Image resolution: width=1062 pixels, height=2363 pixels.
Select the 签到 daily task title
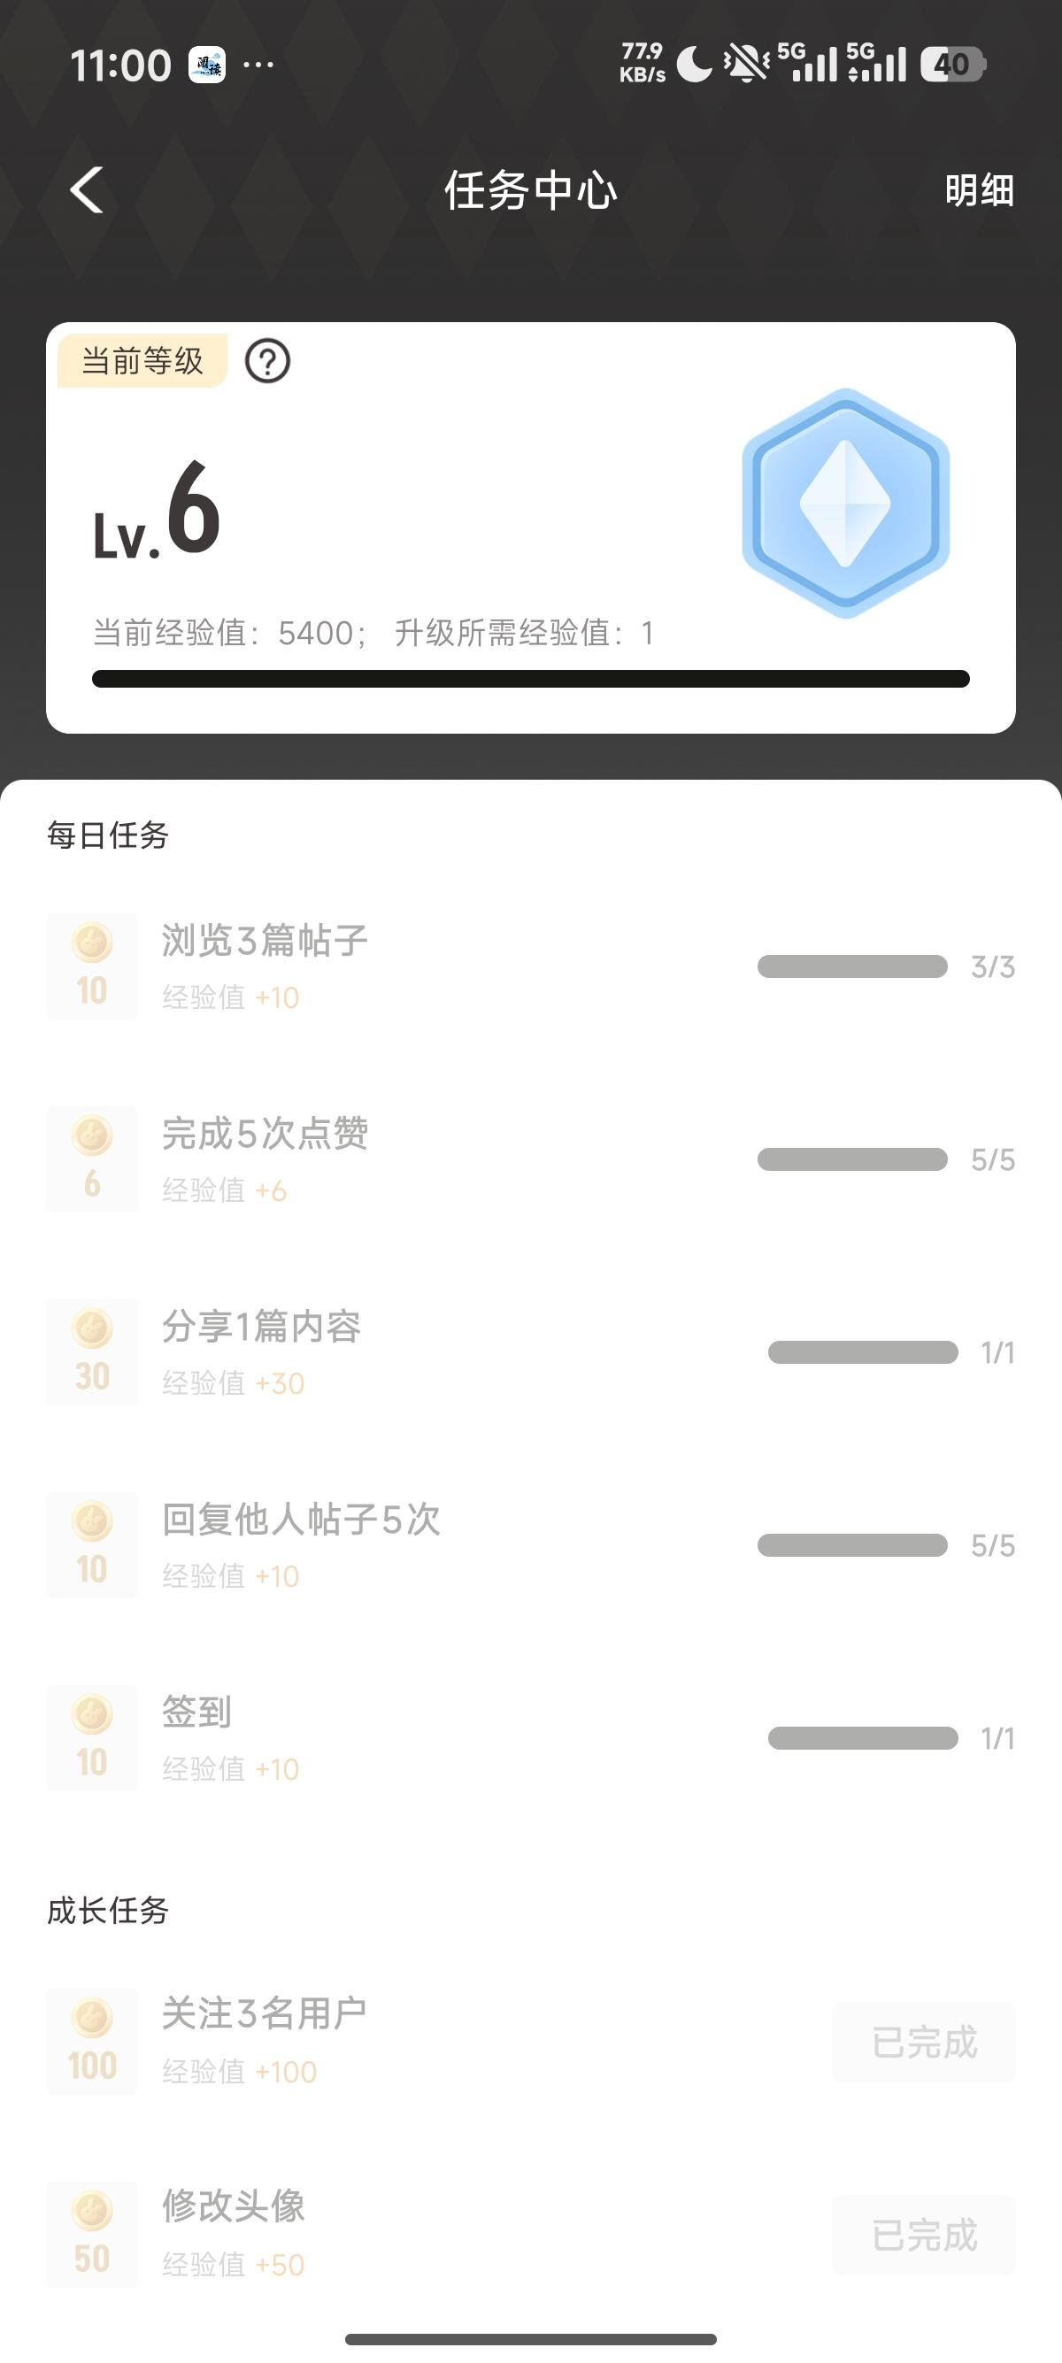(196, 1712)
